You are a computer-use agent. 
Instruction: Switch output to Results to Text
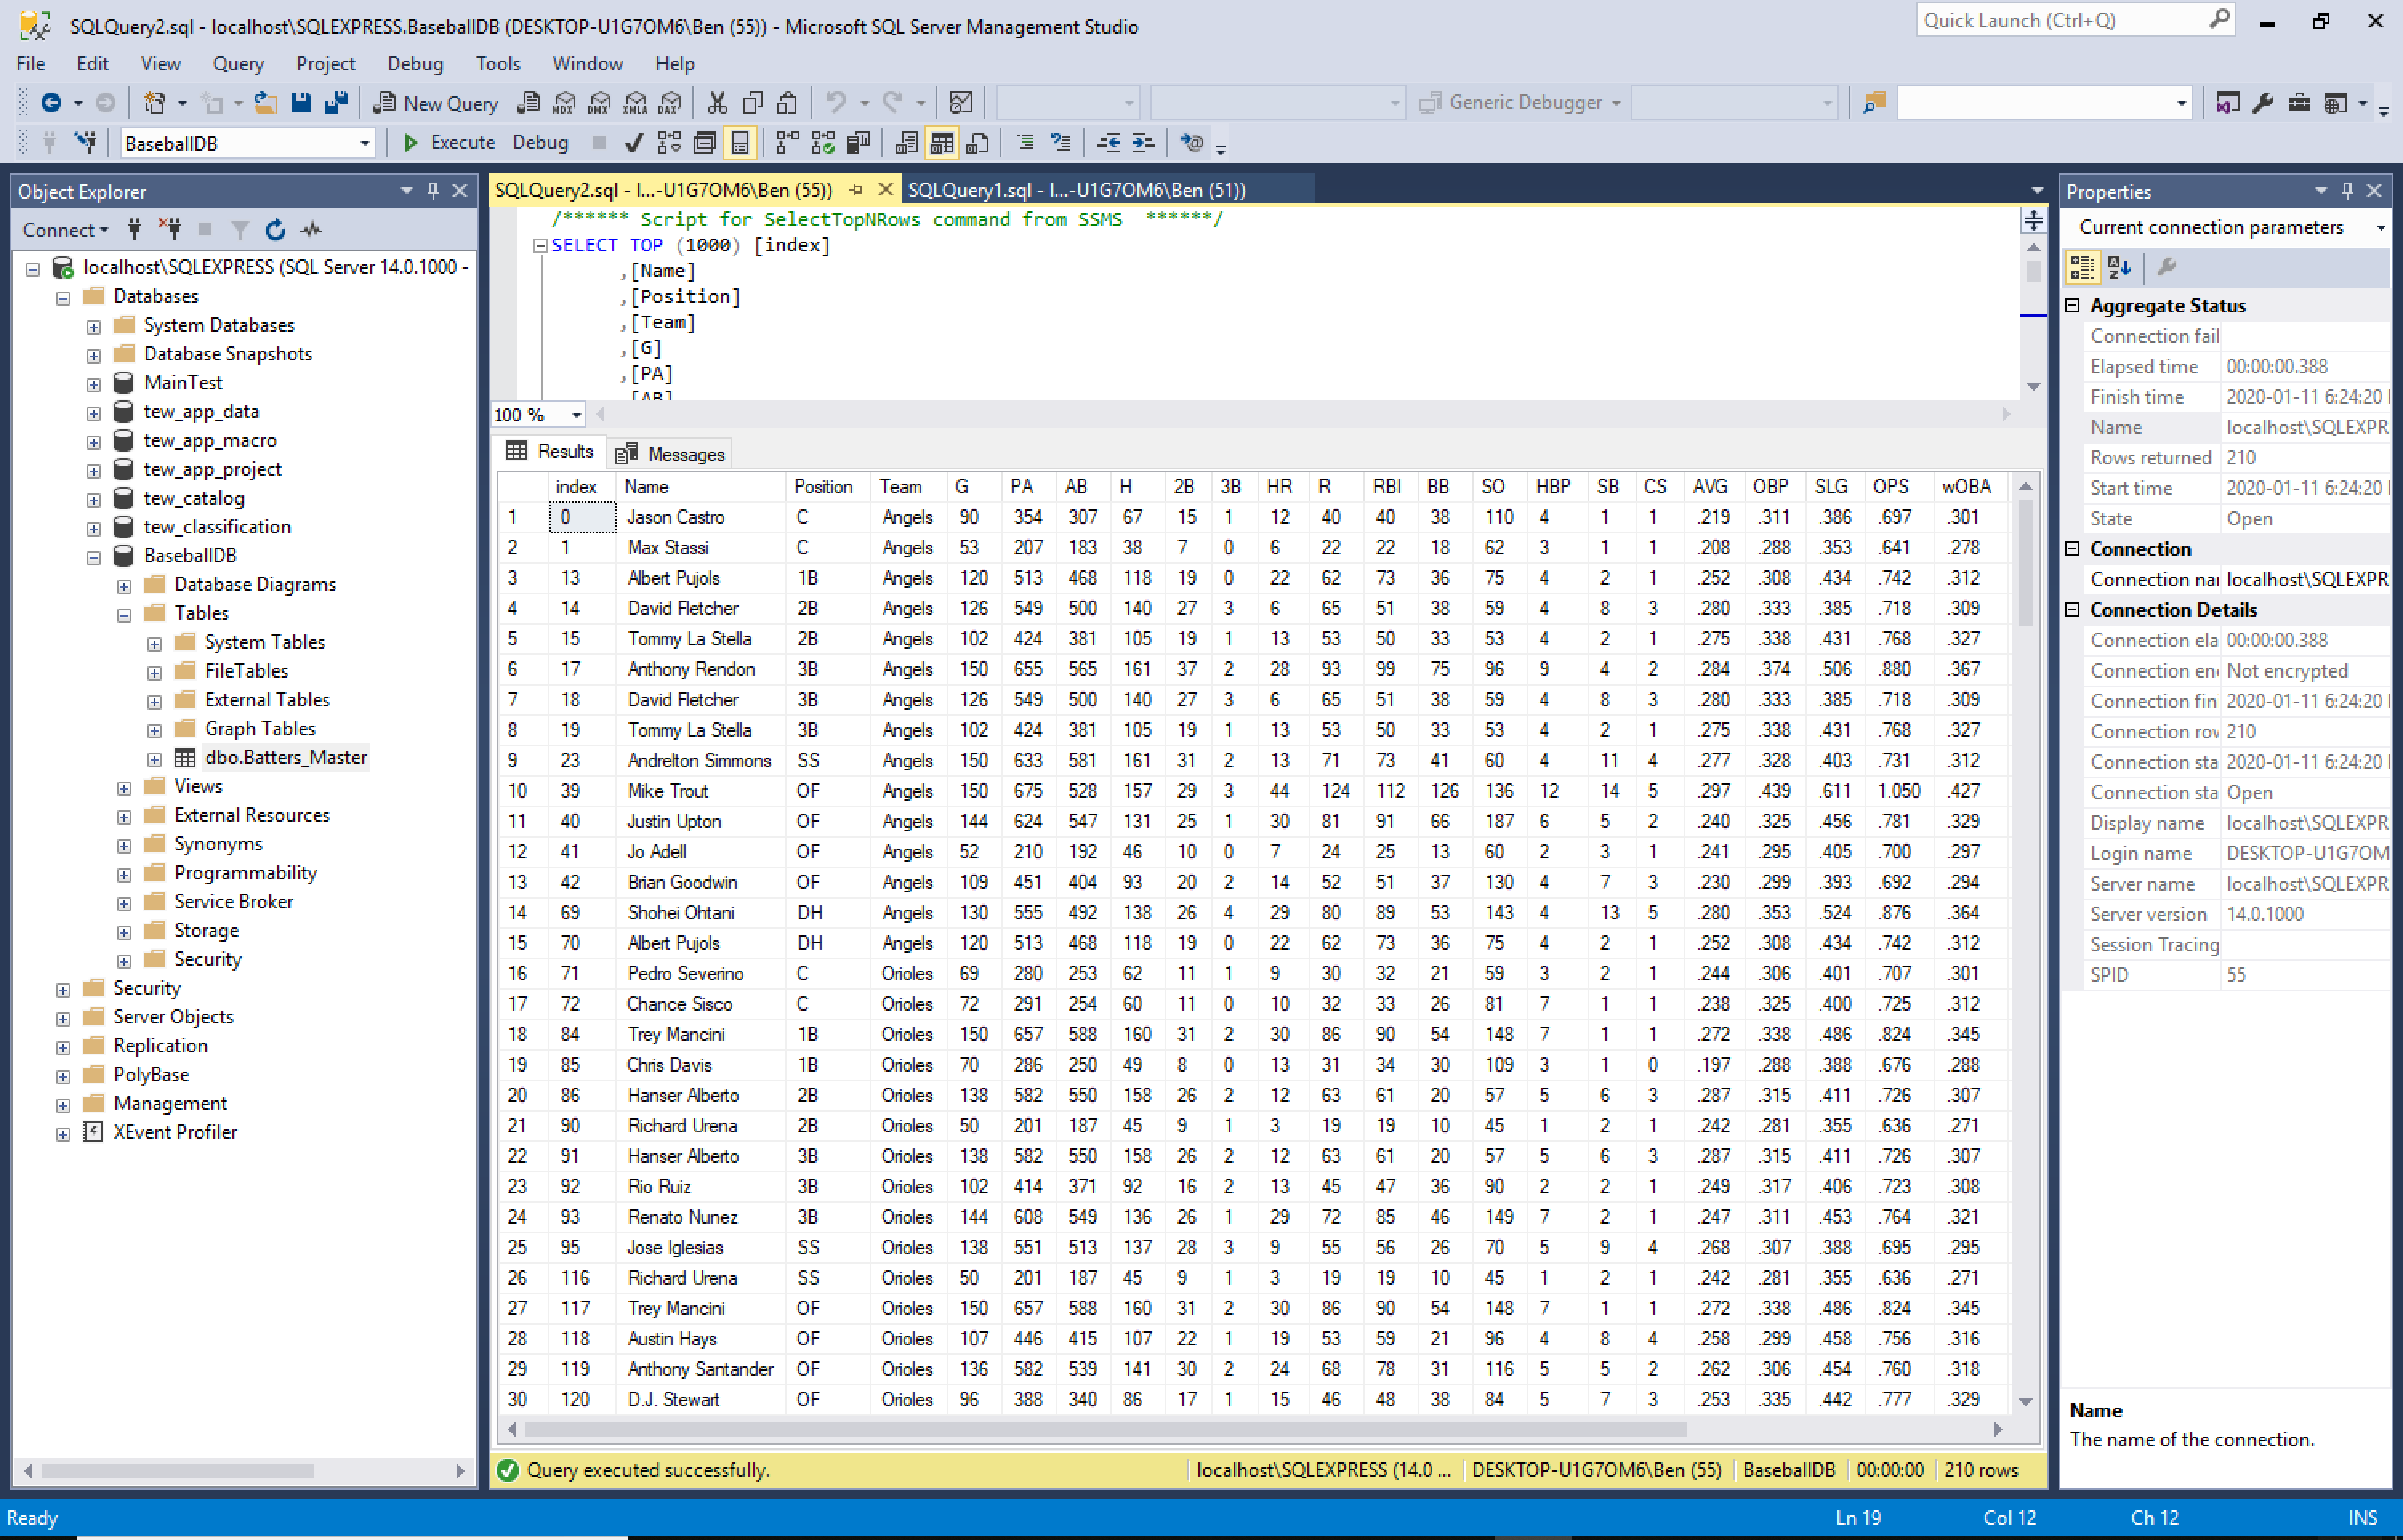click(x=906, y=143)
